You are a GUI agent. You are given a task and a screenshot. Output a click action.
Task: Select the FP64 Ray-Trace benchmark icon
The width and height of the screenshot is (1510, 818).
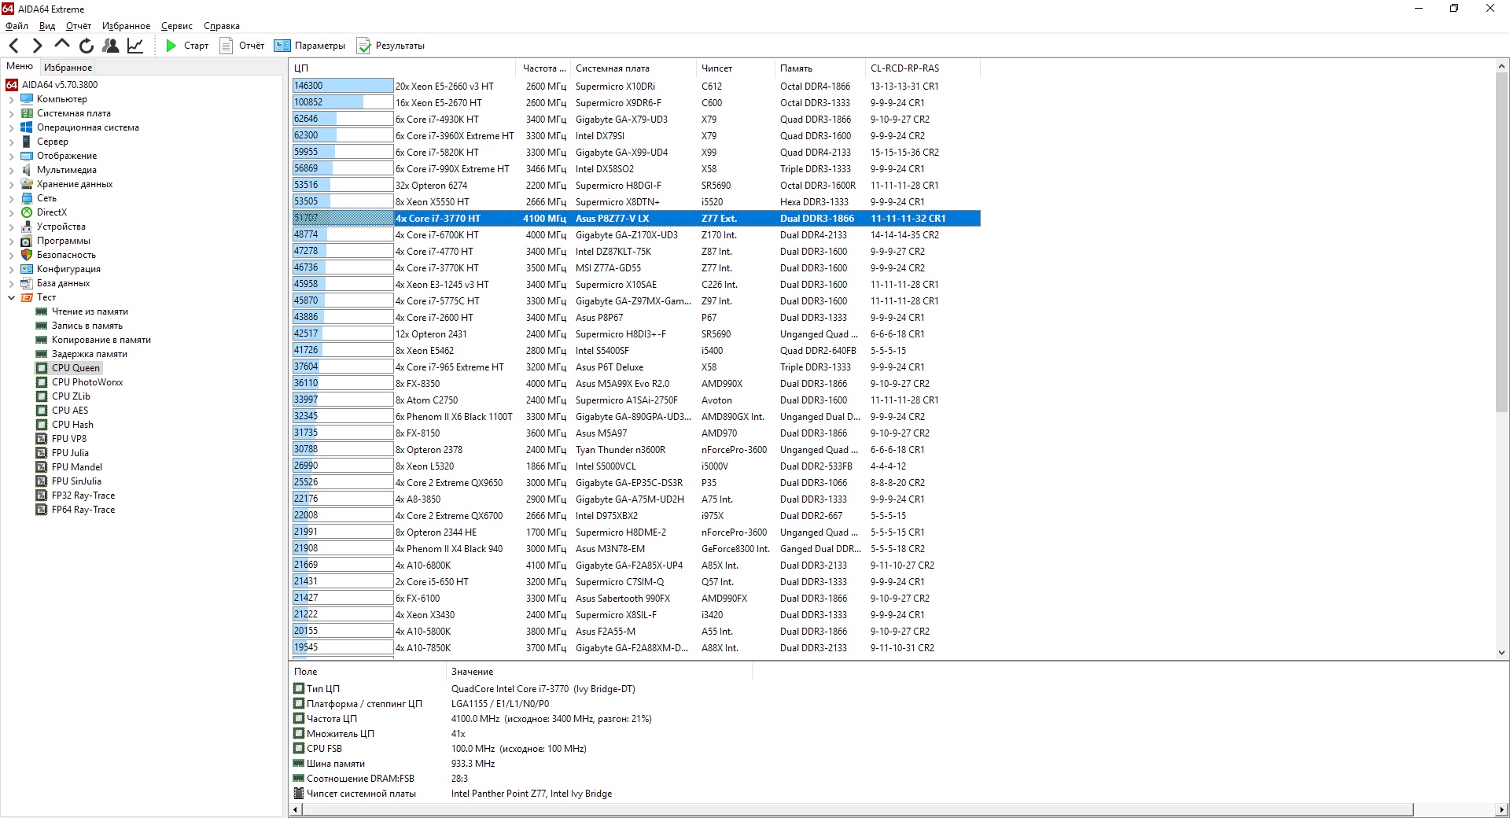click(x=42, y=510)
